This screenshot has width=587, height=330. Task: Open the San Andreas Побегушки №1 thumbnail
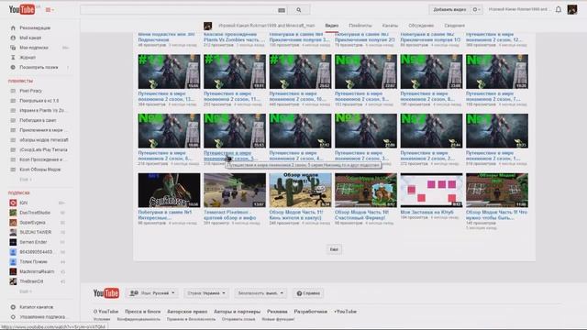tap(169, 190)
